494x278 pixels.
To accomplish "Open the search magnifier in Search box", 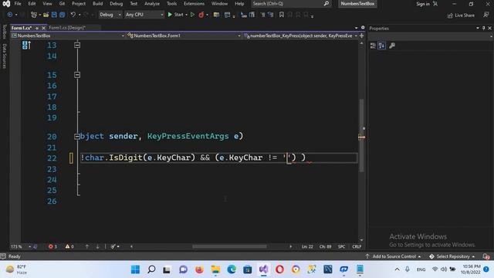I will click(327, 3).
